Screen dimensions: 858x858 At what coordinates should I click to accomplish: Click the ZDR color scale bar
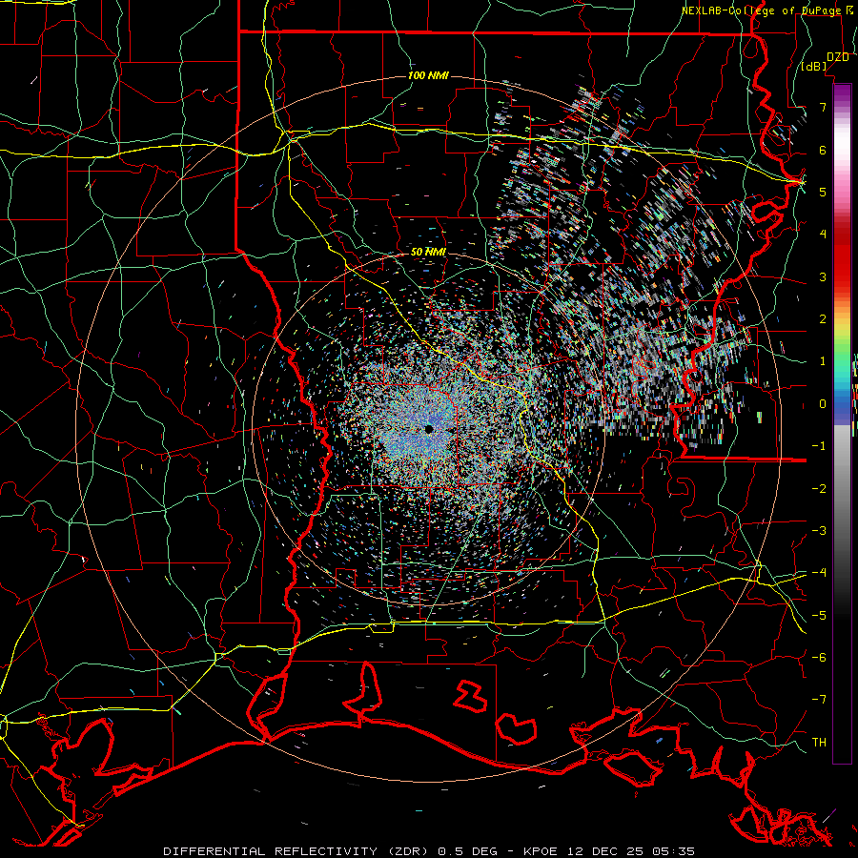[842, 423]
